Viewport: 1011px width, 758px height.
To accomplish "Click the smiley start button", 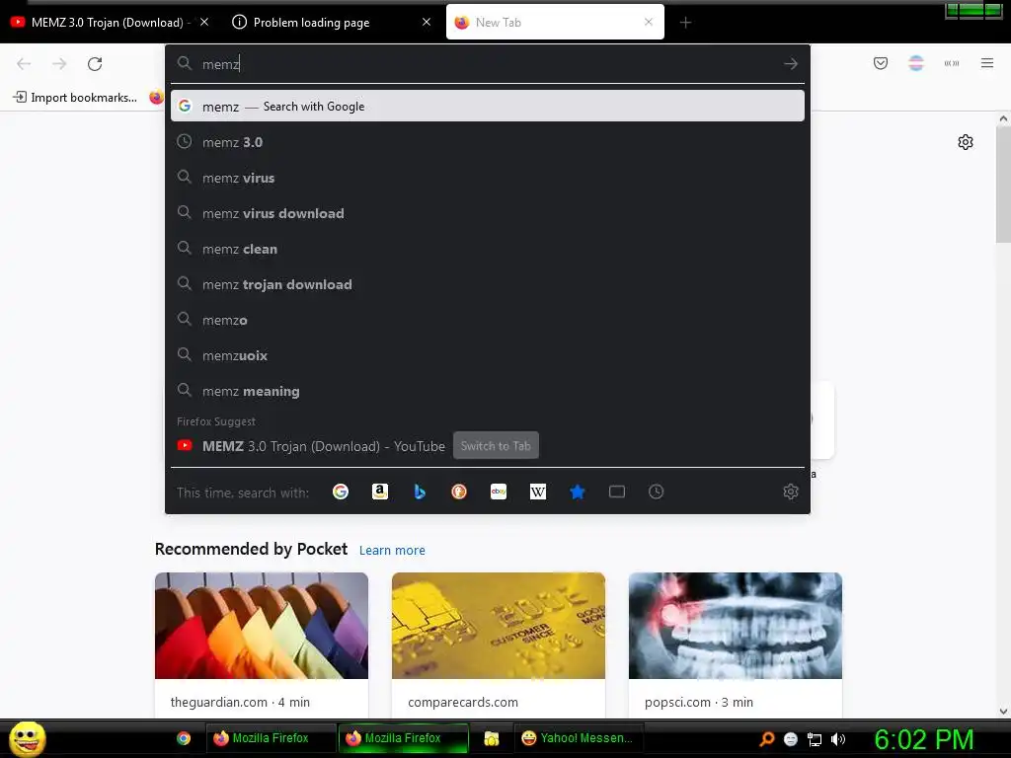I will click(x=27, y=738).
